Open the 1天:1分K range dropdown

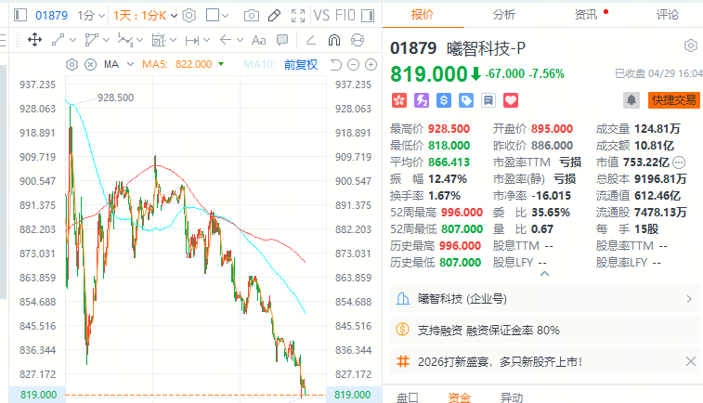(x=145, y=16)
